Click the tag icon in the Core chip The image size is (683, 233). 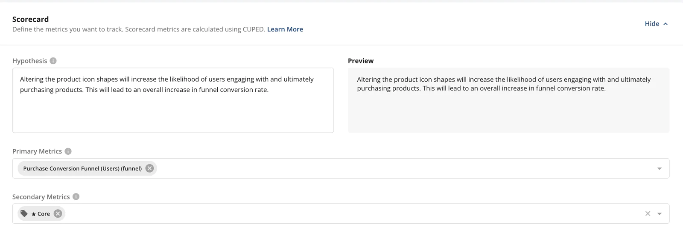pos(24,213)
